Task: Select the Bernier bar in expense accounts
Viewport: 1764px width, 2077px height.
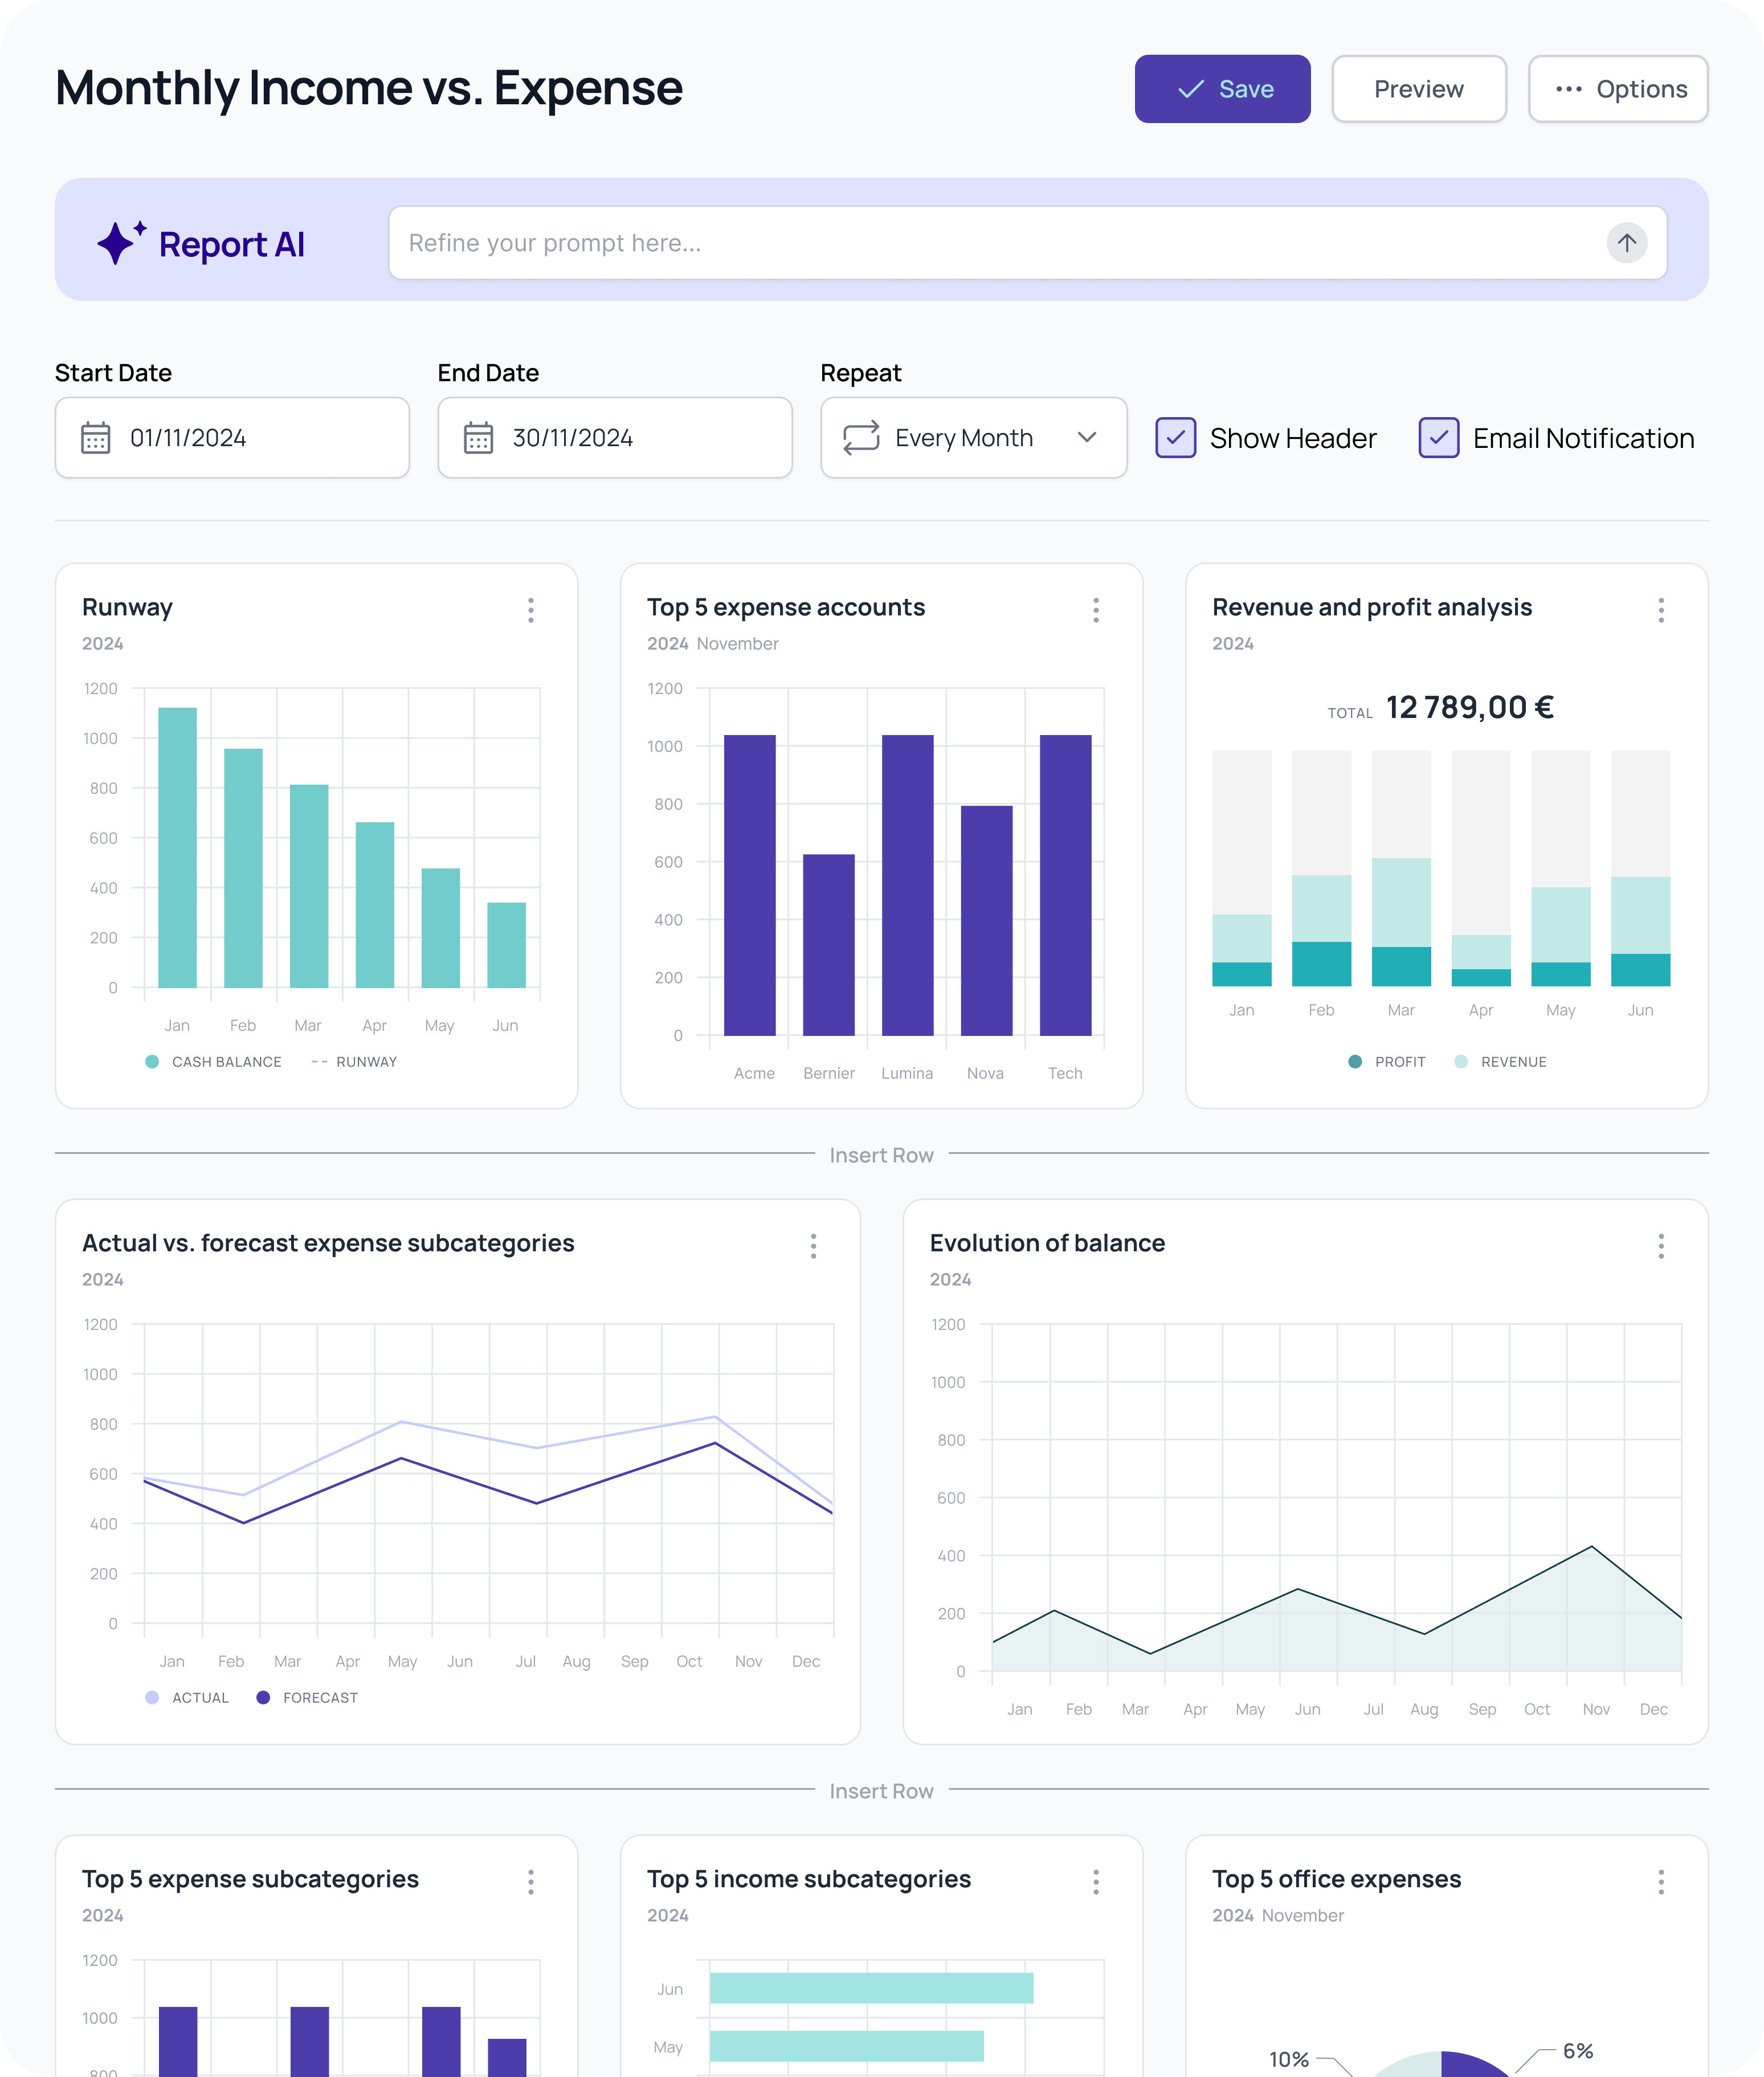Action: click(x=828, y=945)
